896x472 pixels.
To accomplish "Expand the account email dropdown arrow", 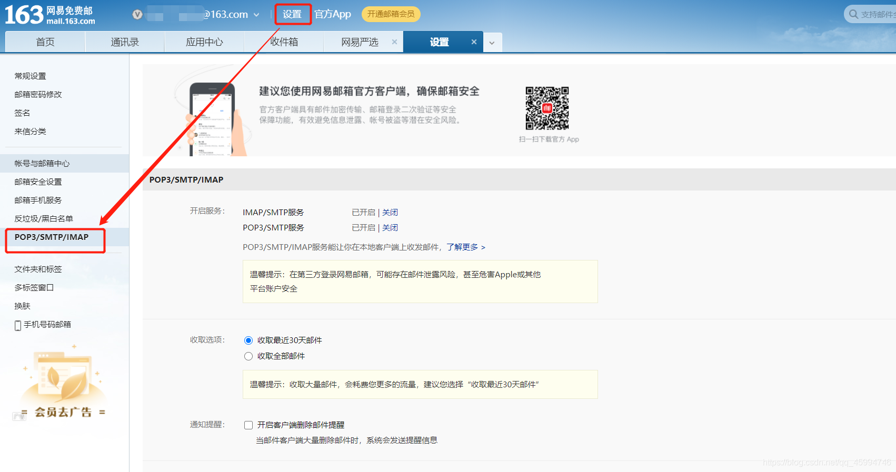I will [x=256, y=15].
